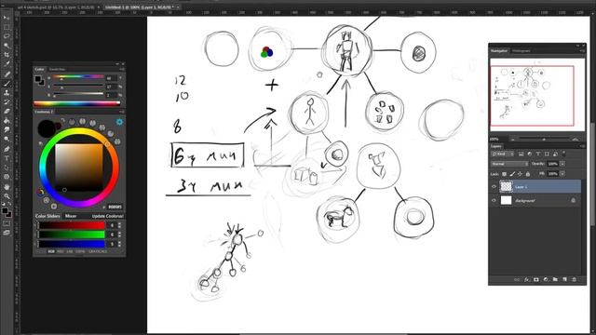Select the Clone Stamp tool
Image resolution: width=596 pixels, height=335 pixels.
tap(7, 93)
